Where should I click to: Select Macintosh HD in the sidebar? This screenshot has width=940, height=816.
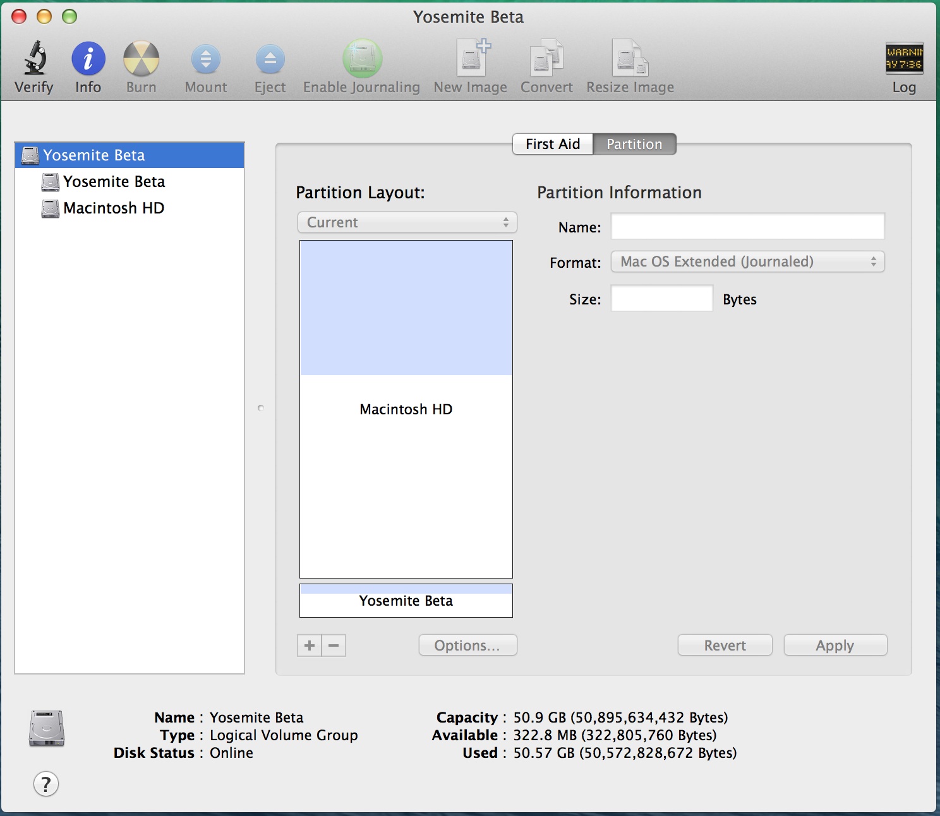point(130,208)
